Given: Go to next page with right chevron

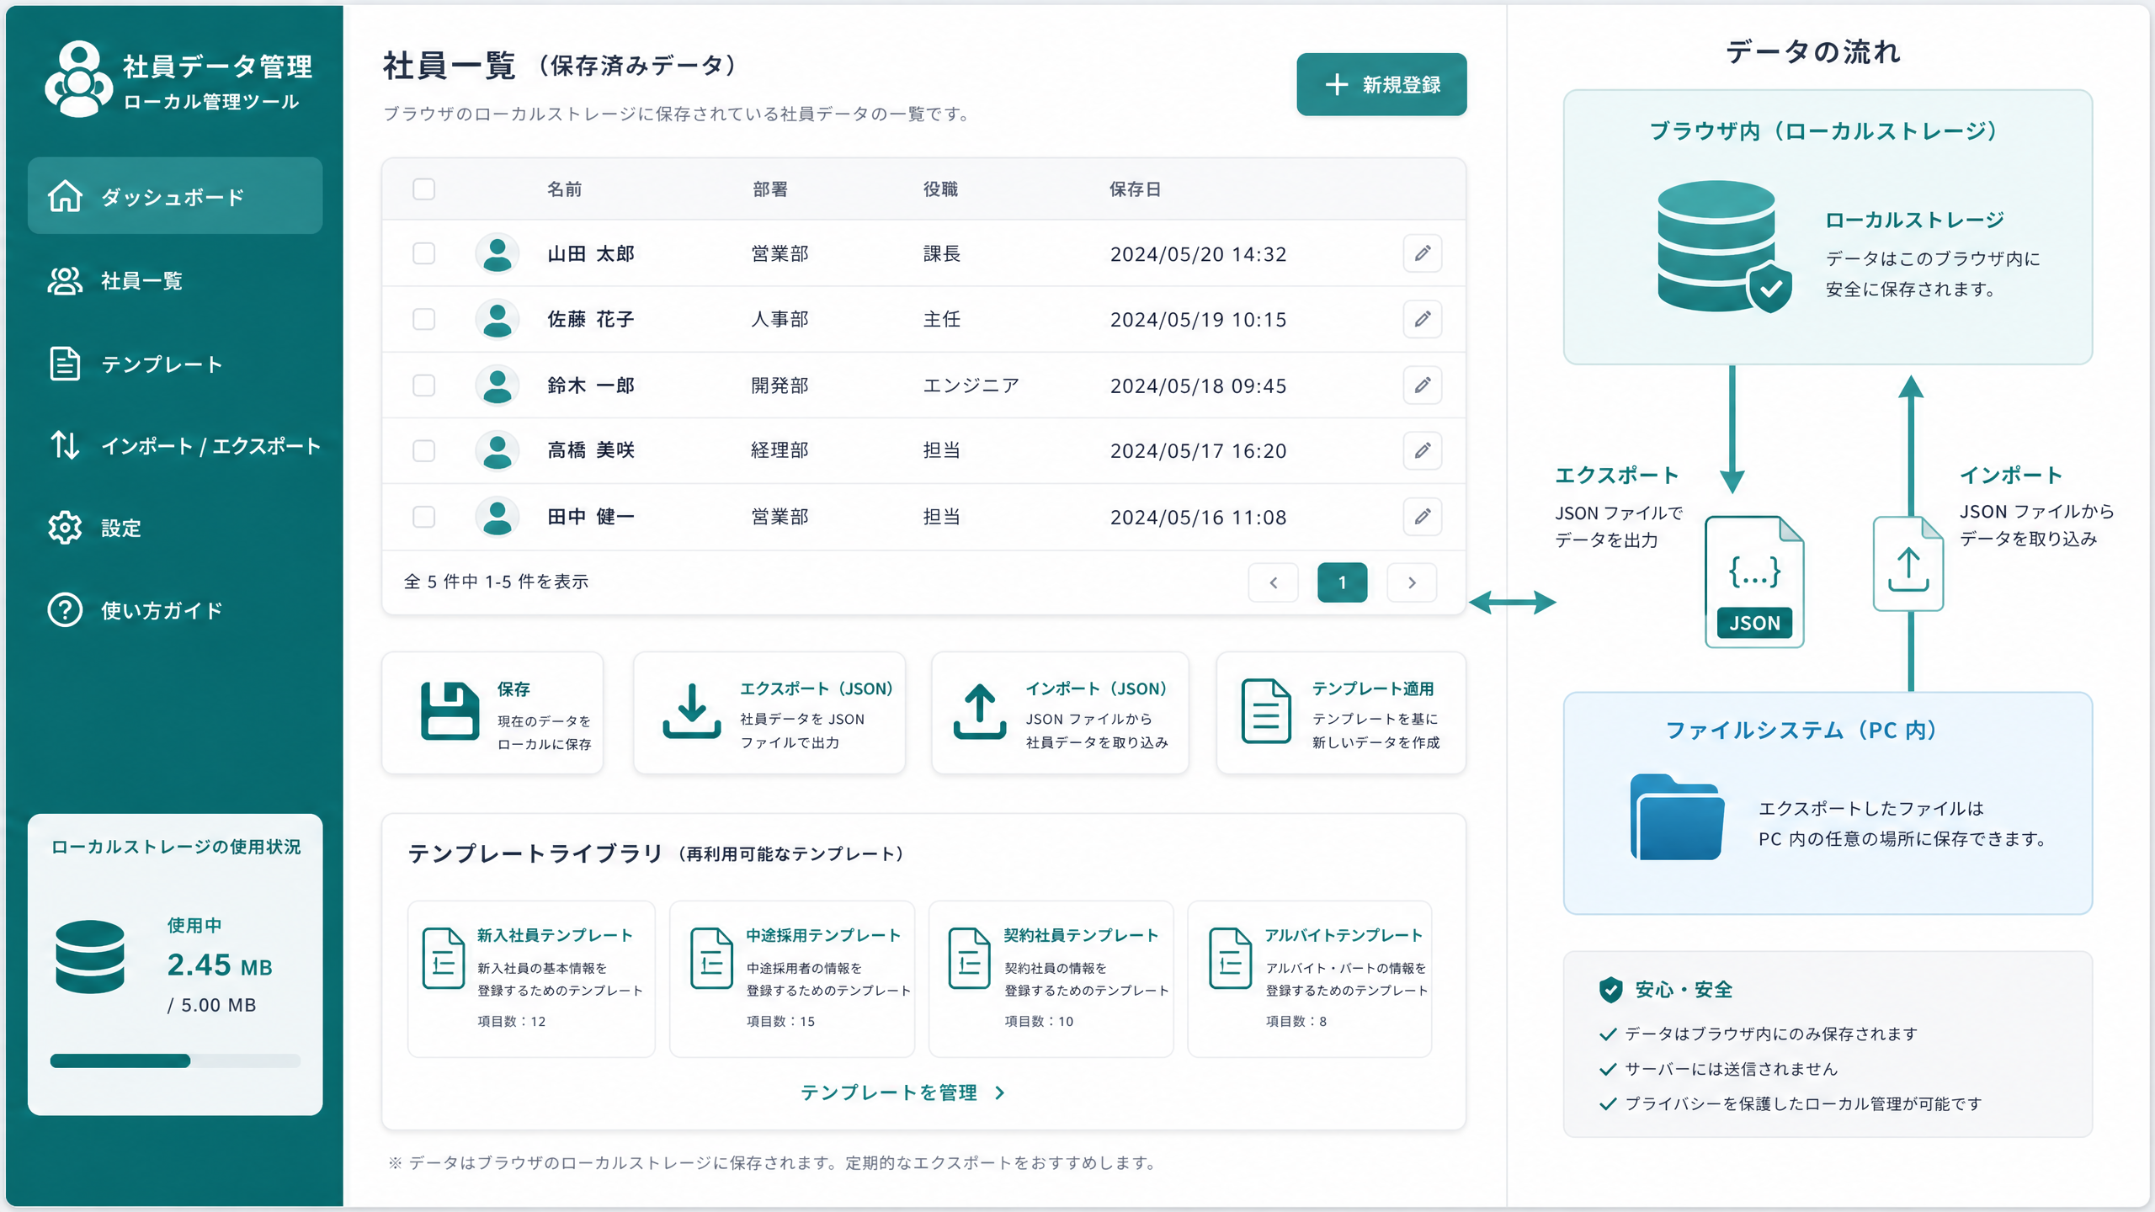Looking at the screenshot, I should pyautogui.click(x=1412, y=582).
